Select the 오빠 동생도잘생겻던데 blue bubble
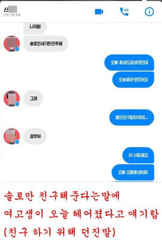Screen dimensions: 162x243 pos(129,62)
